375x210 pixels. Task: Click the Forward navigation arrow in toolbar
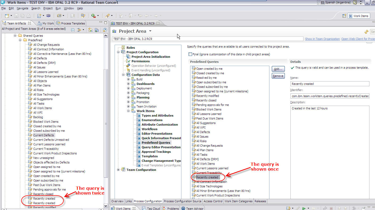[156, 16]
